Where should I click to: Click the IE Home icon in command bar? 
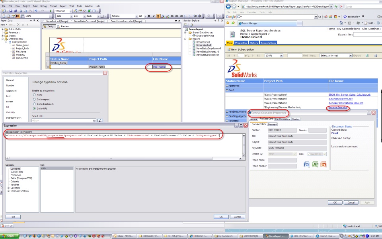point(341,23)
